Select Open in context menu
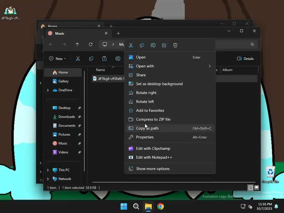 [170, 57]
